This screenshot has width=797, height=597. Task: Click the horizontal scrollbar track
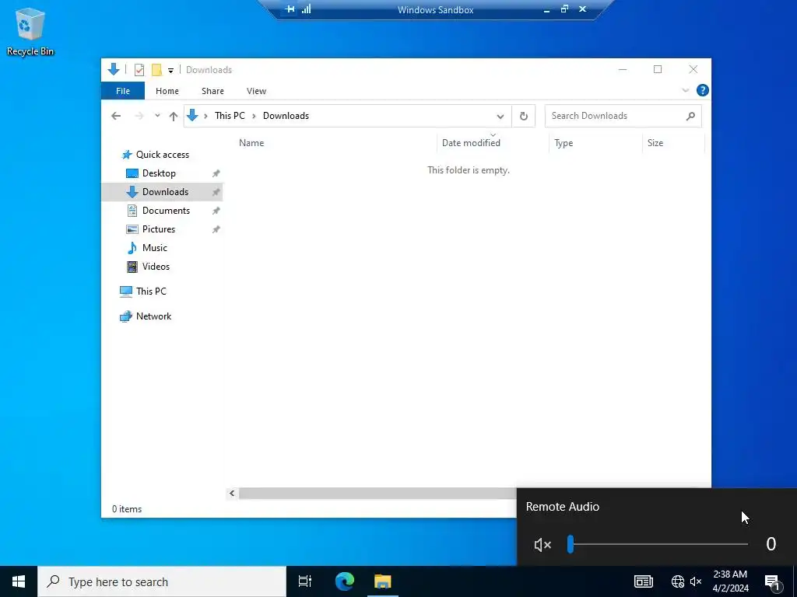(377, 494)
